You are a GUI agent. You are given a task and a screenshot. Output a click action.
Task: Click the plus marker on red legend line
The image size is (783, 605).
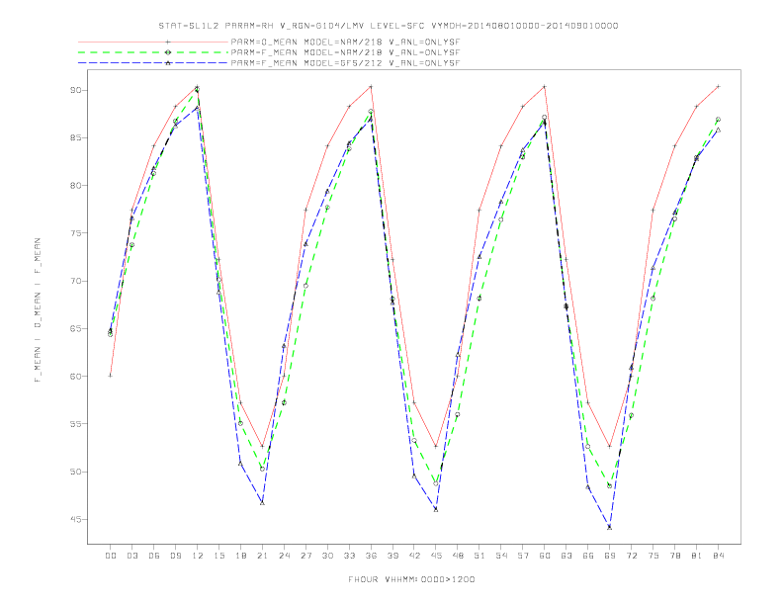(x=168, y=42)
